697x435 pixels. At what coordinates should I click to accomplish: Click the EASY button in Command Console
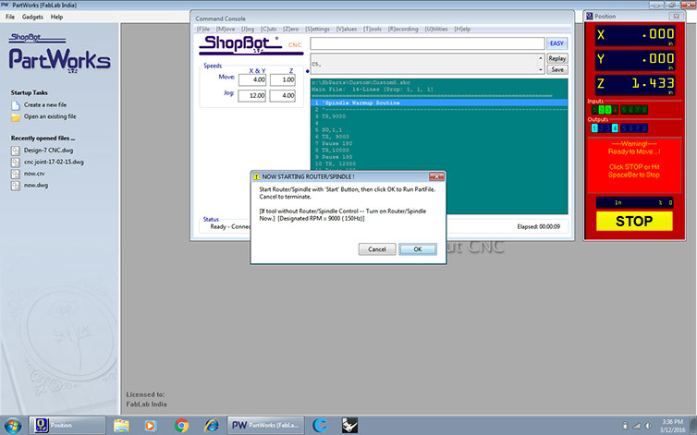tap(556, 43)
